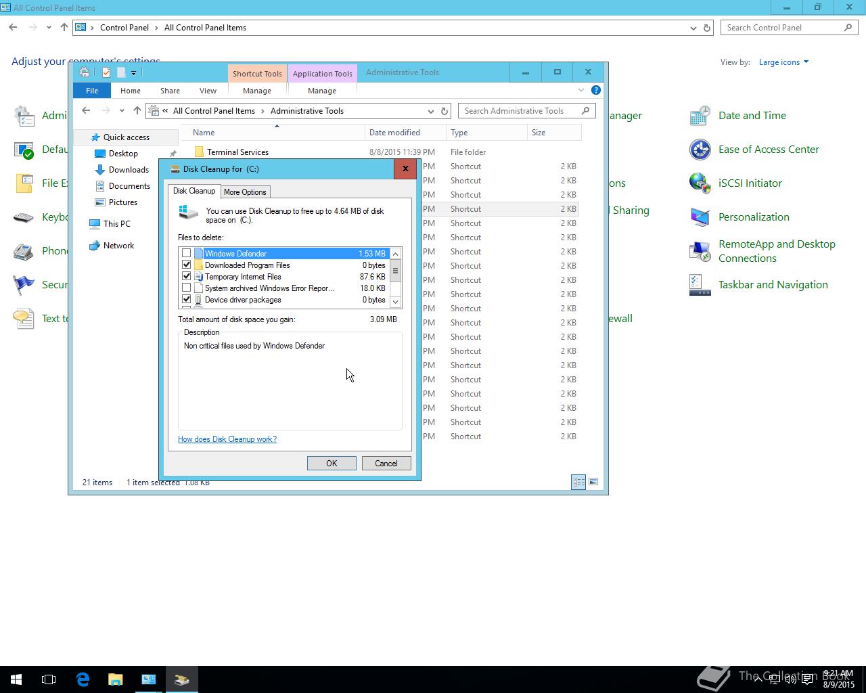Click Control Panel taskbar icon
This screenshot has height=693, width=866.
[148, 679]
